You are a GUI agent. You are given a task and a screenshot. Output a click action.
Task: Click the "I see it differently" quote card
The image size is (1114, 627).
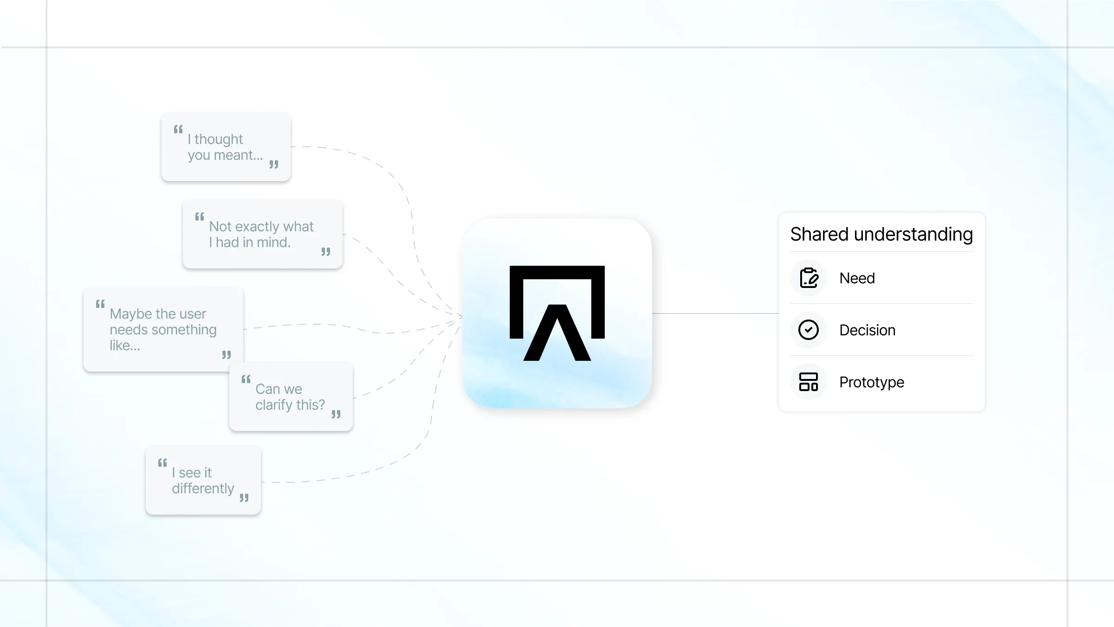[203, 480]
